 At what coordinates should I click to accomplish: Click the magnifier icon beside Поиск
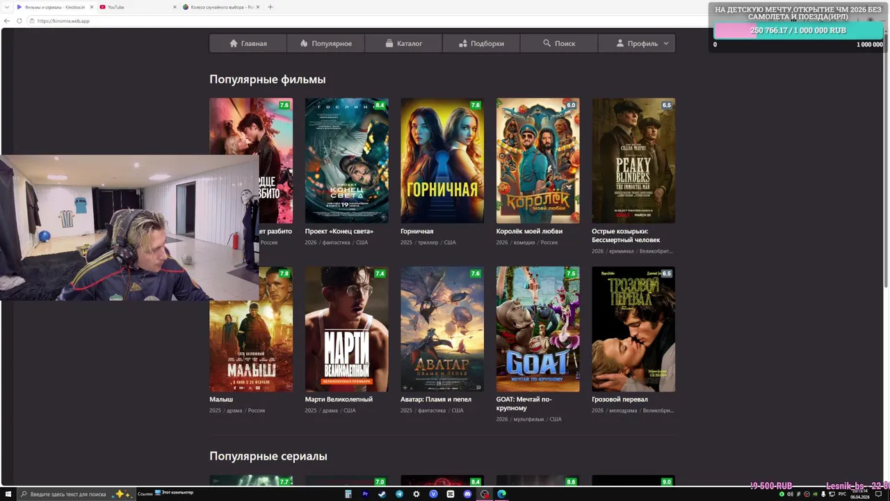click(x=547, y=43)
